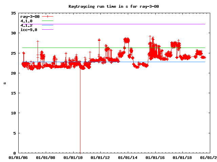
Task: Click the red line sample beside ray-3-00
Action: pyautogui.click(x=48, y=17)
